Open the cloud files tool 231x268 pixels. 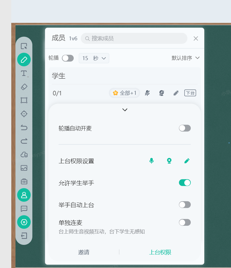[x=24, y=155]
